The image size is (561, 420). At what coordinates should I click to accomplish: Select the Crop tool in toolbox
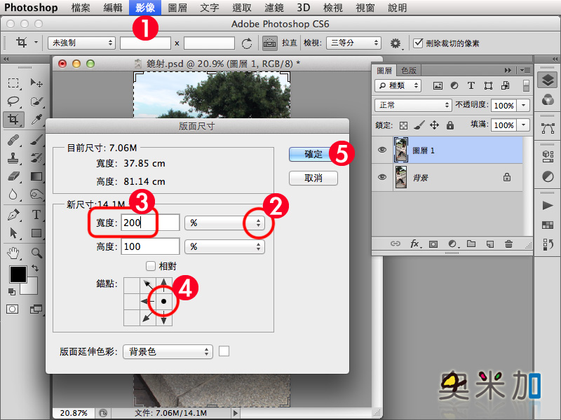pyautogui.click(x=13, y=120)
